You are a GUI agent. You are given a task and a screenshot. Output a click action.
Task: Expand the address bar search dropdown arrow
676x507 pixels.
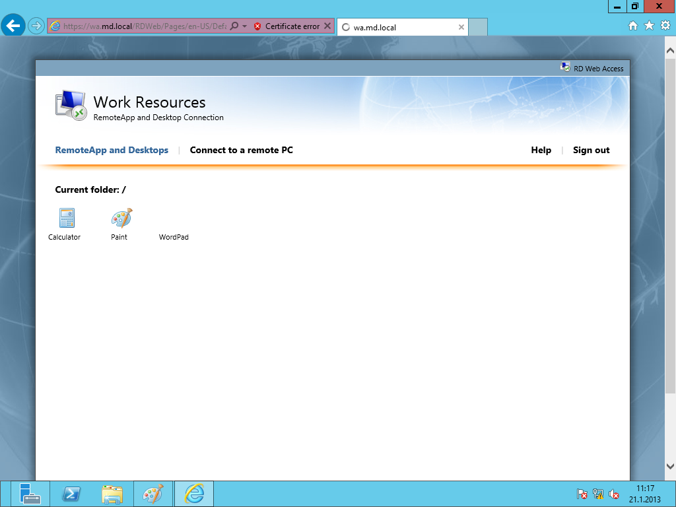tap(245, 27)
